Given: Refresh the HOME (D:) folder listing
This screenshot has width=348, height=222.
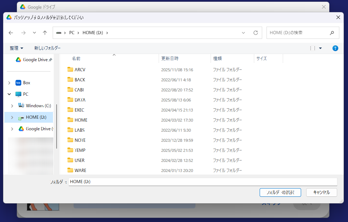Looking at the screenshot, I should pyautogui.click(x=256, y=33).
